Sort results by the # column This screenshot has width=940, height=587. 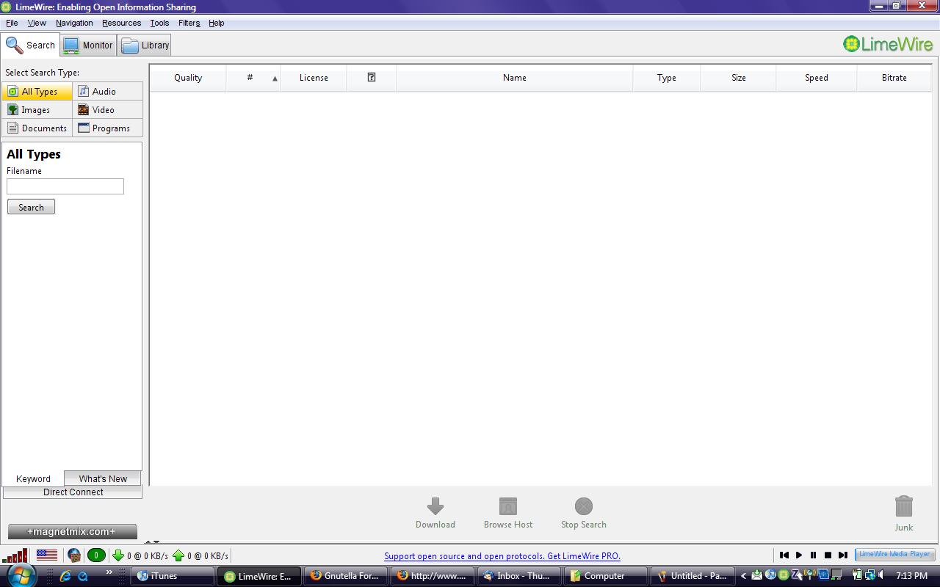253,78
